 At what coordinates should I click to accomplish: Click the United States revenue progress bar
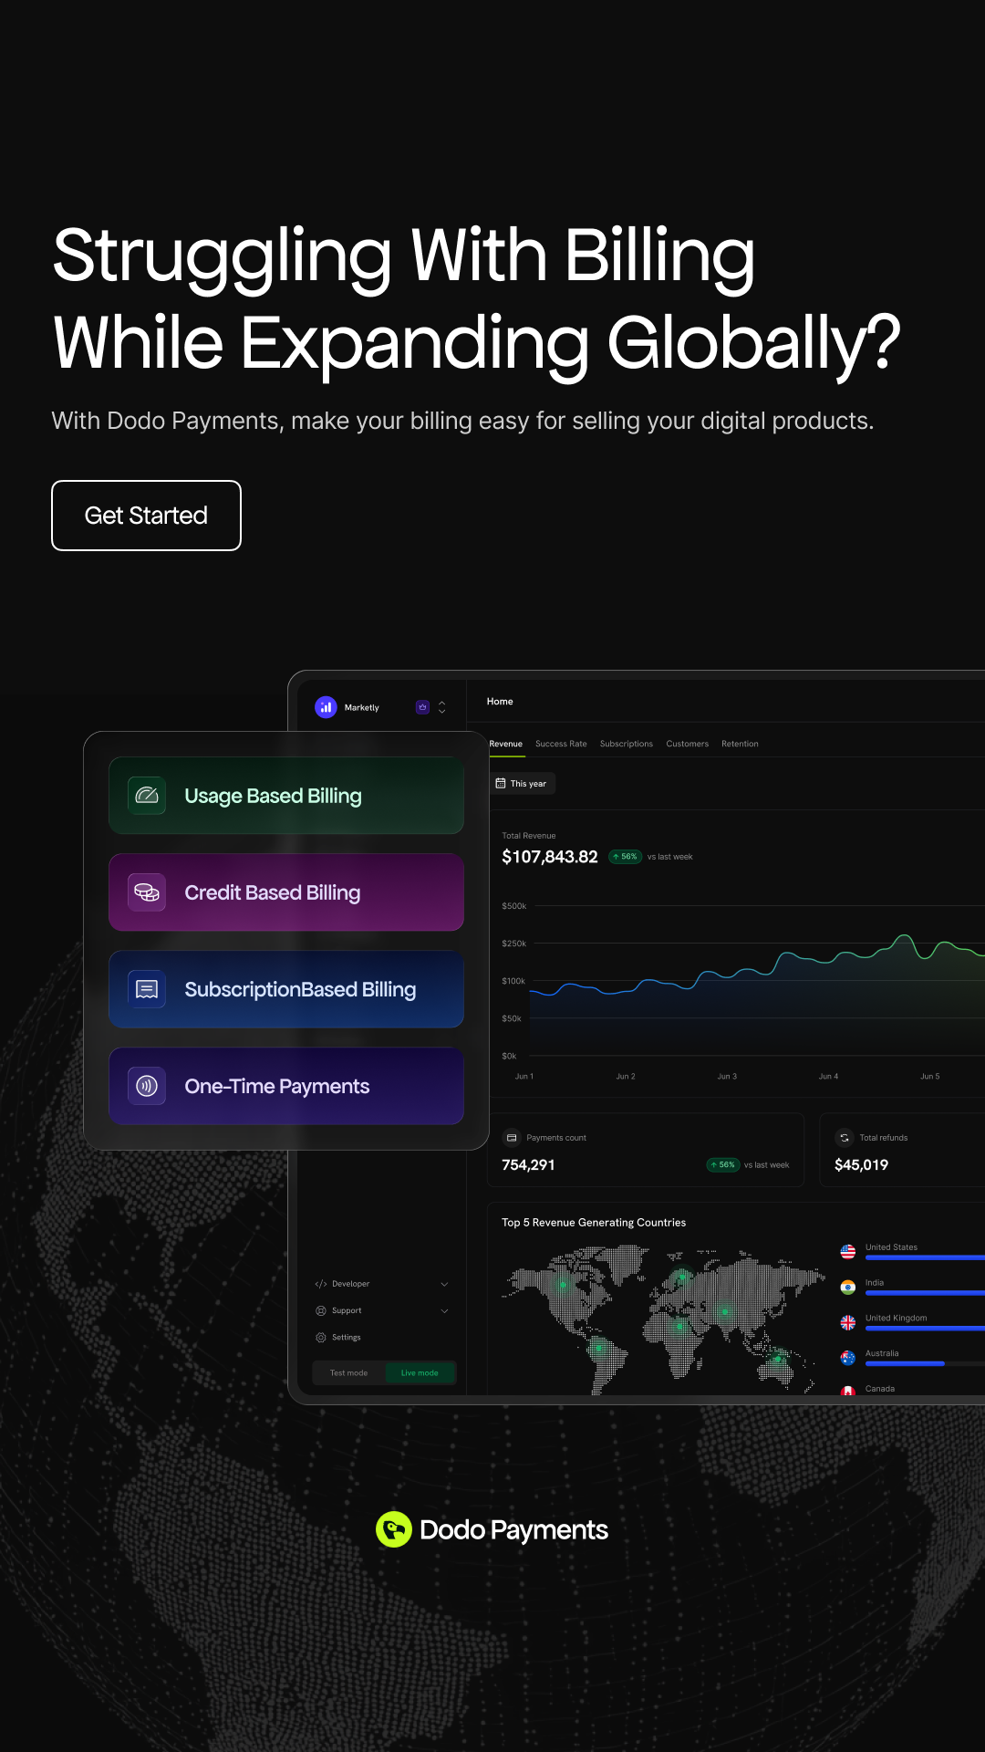pyautogui.click(x=925, y=1257)
